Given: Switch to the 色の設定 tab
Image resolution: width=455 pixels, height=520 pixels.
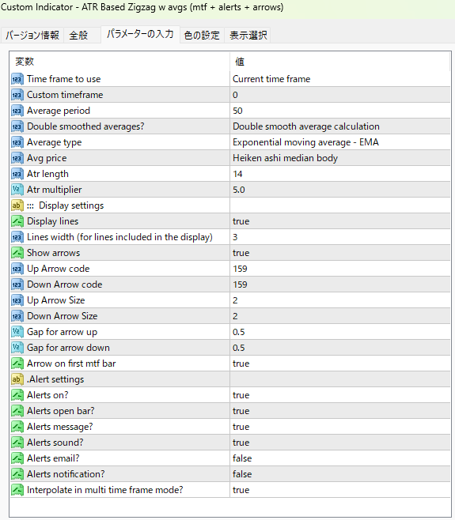Looking at the screenshot, I should 202,35.
